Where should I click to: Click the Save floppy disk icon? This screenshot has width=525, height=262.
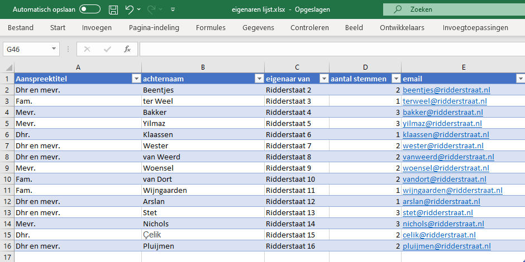(x=113, y=9)
